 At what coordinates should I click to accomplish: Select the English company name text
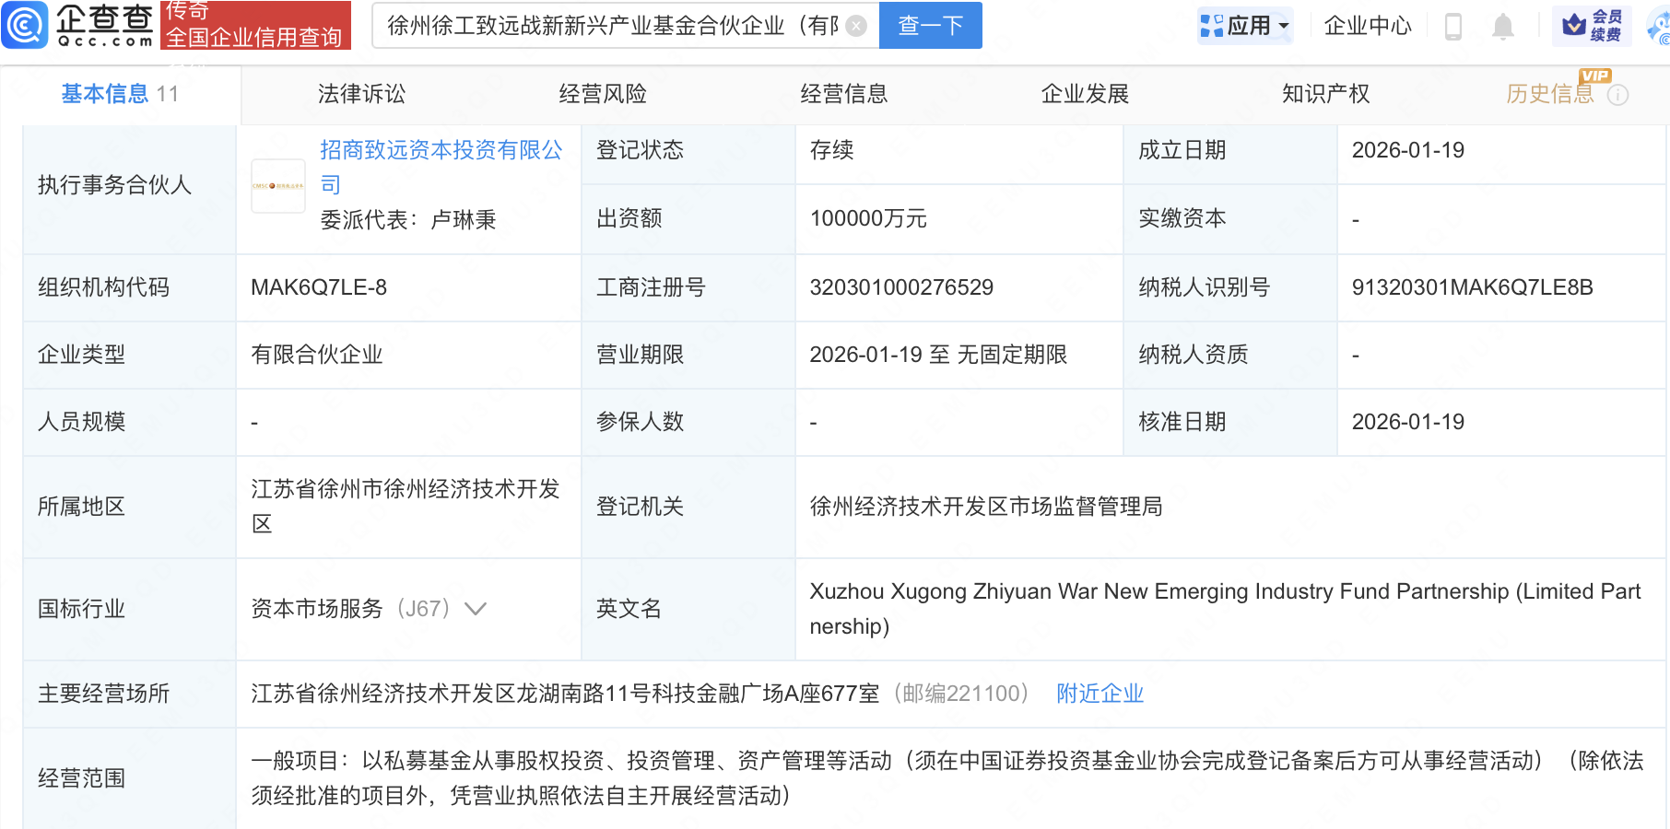coord(1225,609)
